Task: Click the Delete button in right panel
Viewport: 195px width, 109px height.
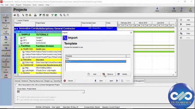Action: [186, 25]
